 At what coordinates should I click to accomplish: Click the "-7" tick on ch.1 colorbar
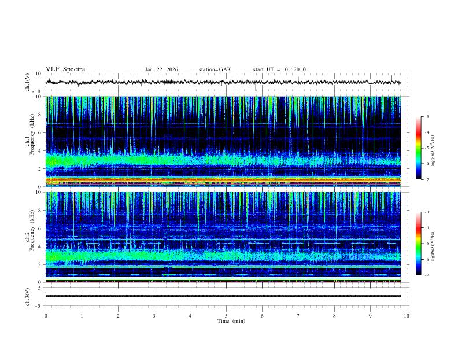coord(427,180)
